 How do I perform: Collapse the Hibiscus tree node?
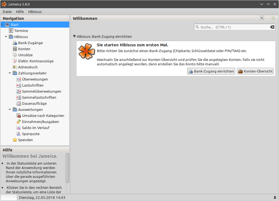point(6,37)
